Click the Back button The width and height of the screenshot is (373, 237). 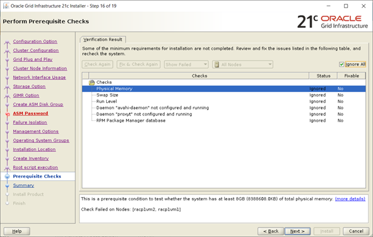(271, 231)
